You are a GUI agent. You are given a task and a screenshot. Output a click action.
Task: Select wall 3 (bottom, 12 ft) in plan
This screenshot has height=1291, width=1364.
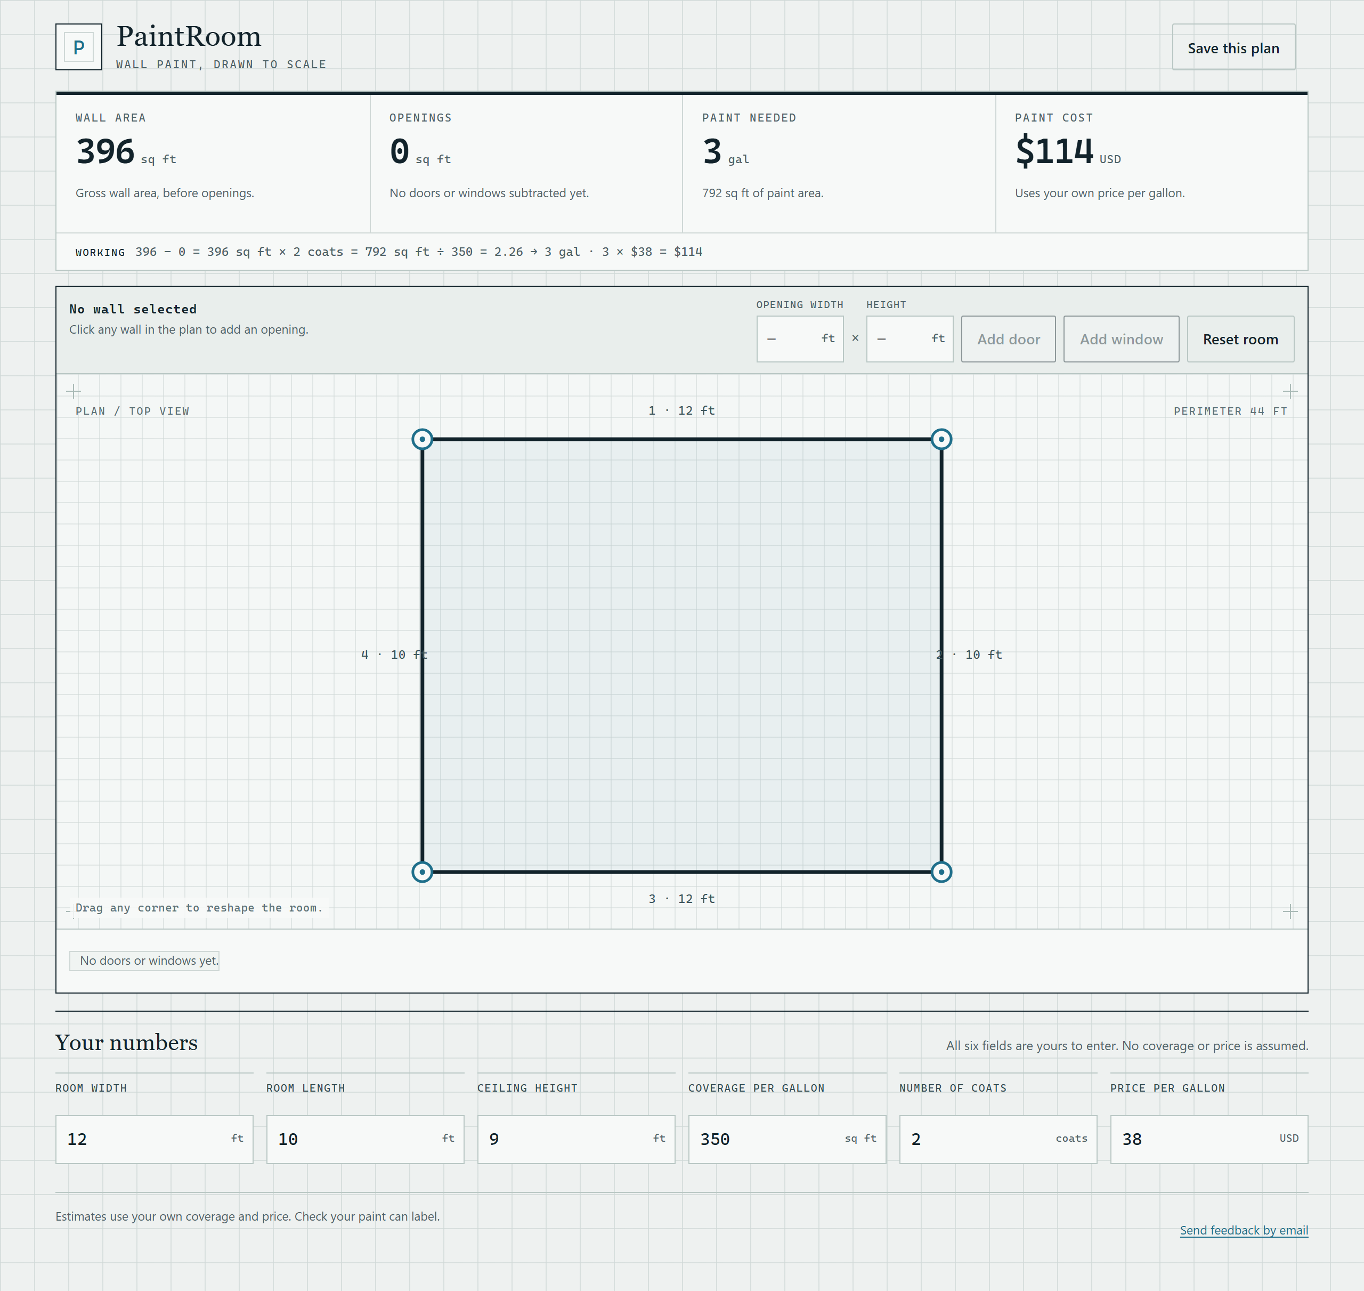[x=681, y=872]
